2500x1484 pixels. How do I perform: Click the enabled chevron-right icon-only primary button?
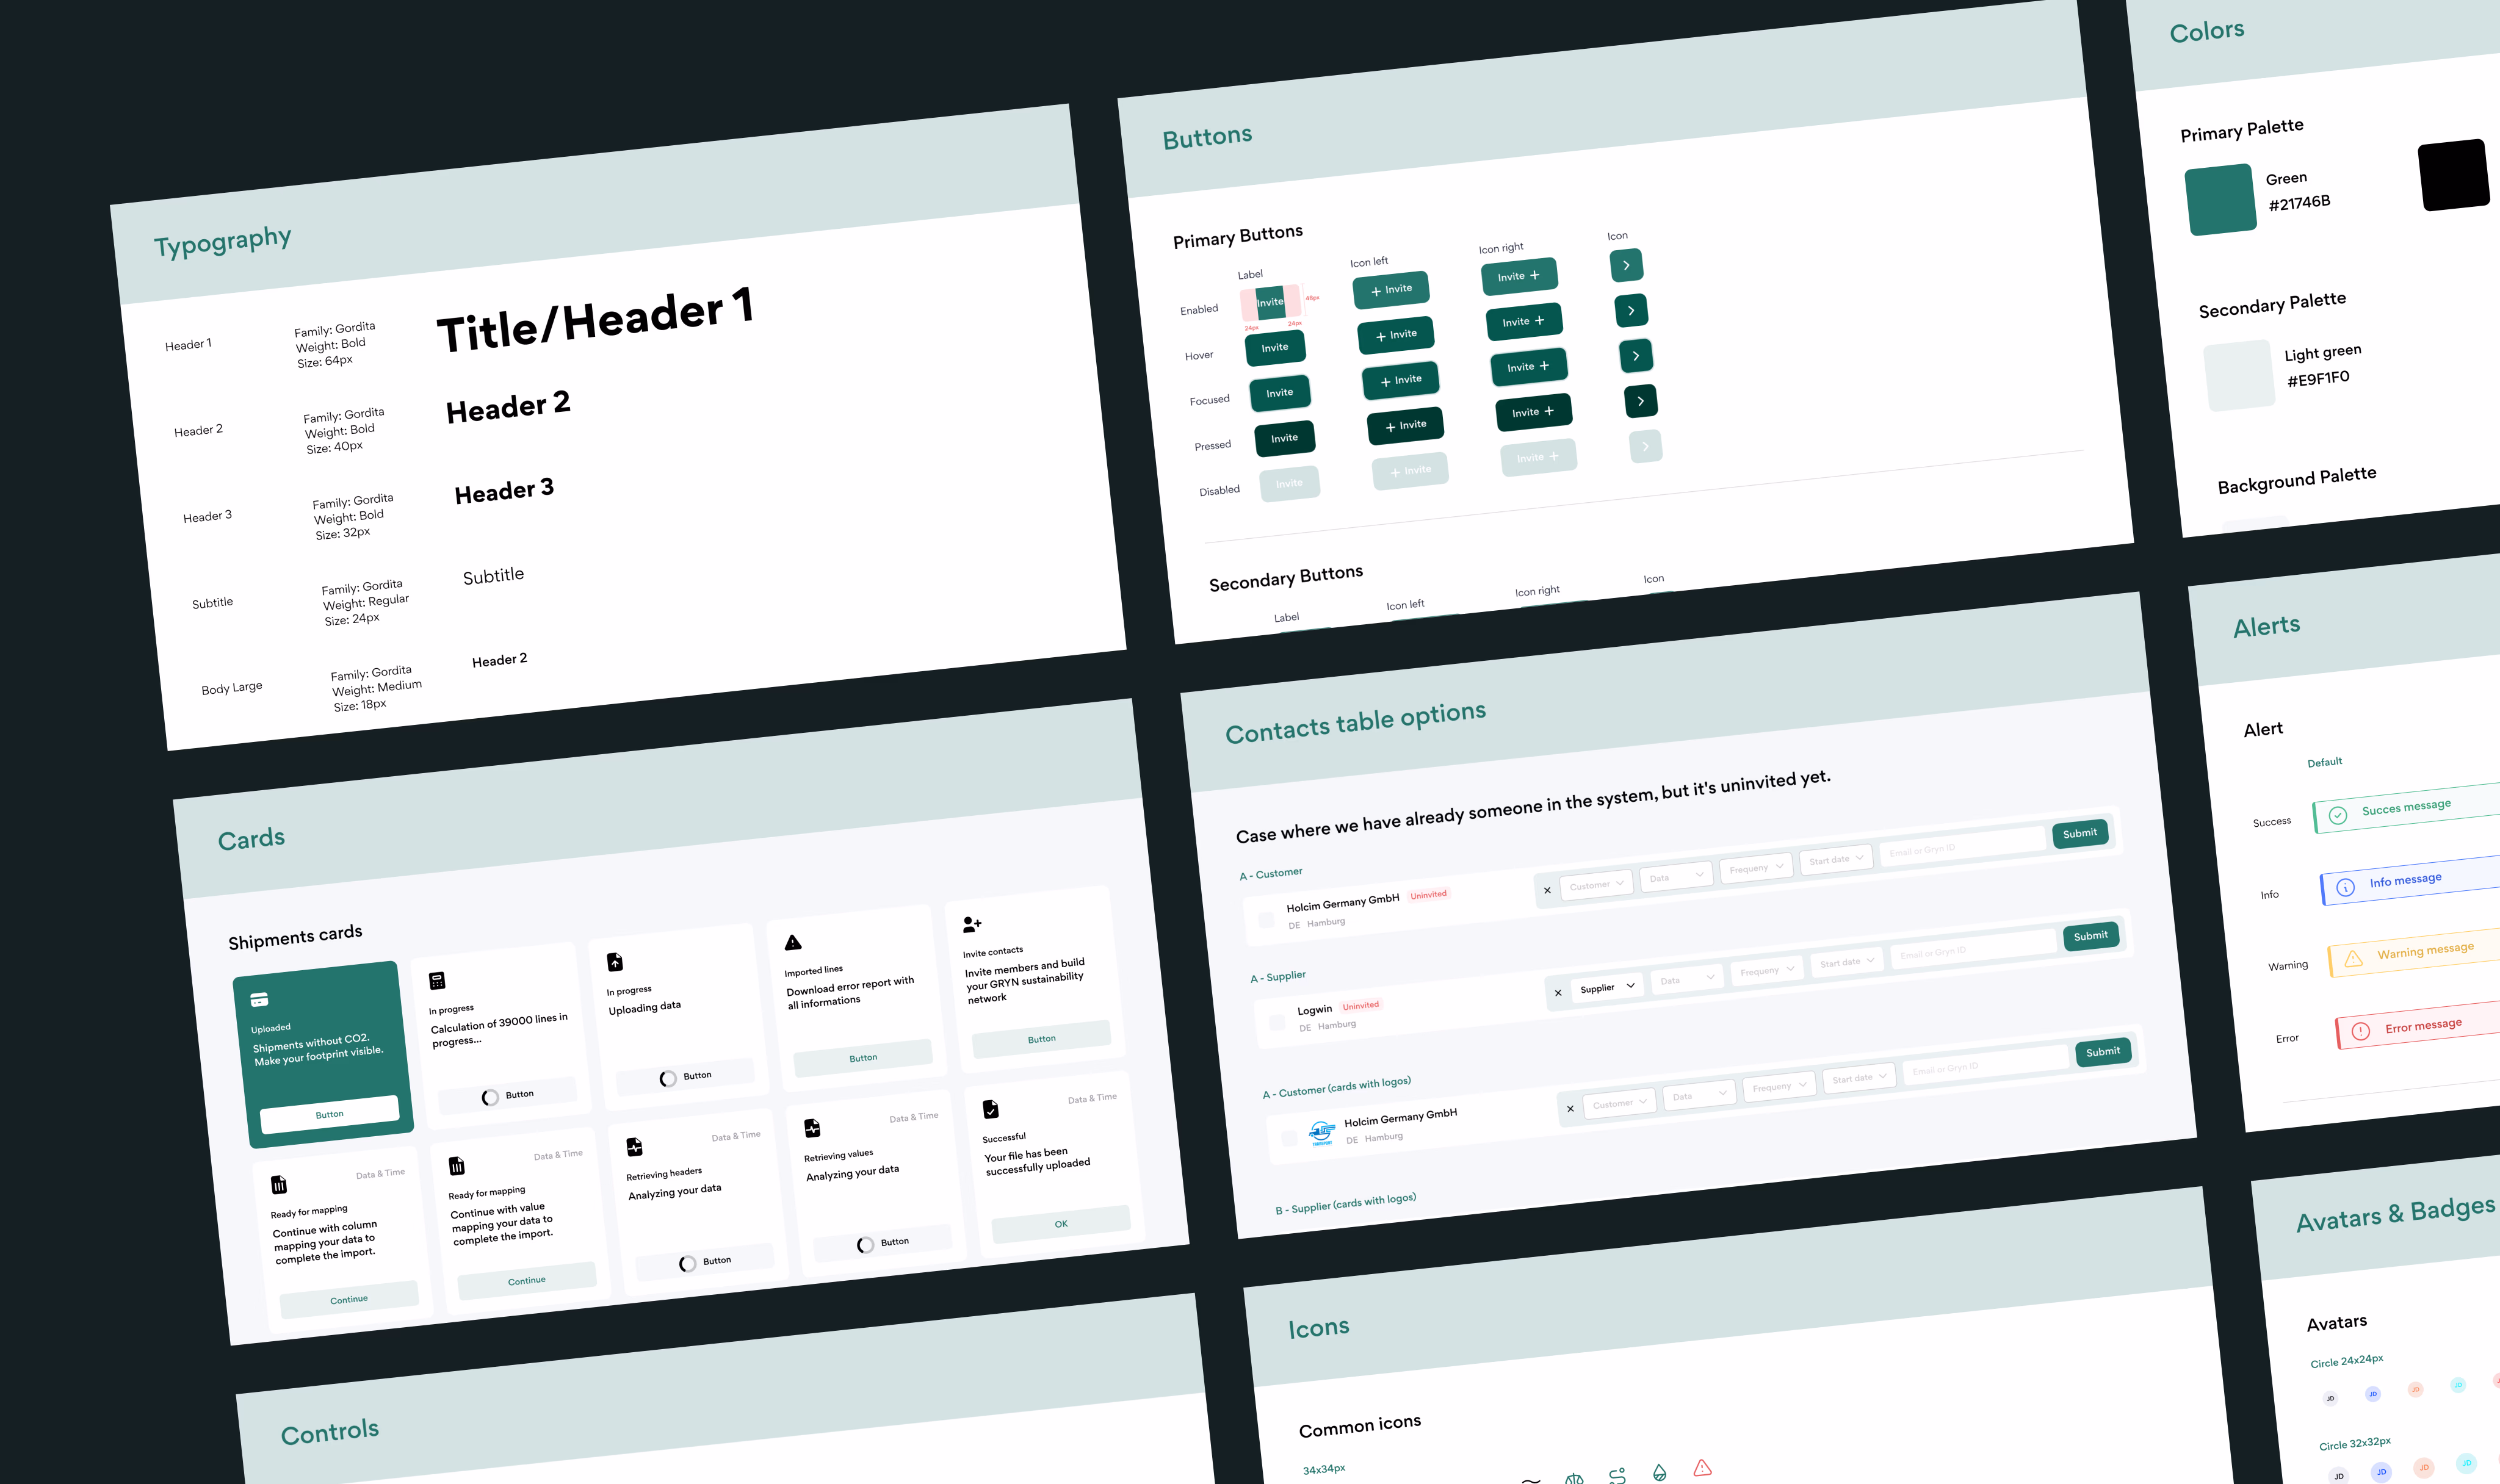point(1626,265)
